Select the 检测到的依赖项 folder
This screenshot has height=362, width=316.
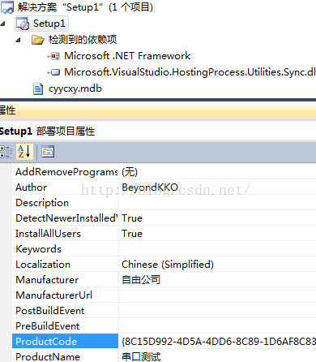click(x=83, y=40)
